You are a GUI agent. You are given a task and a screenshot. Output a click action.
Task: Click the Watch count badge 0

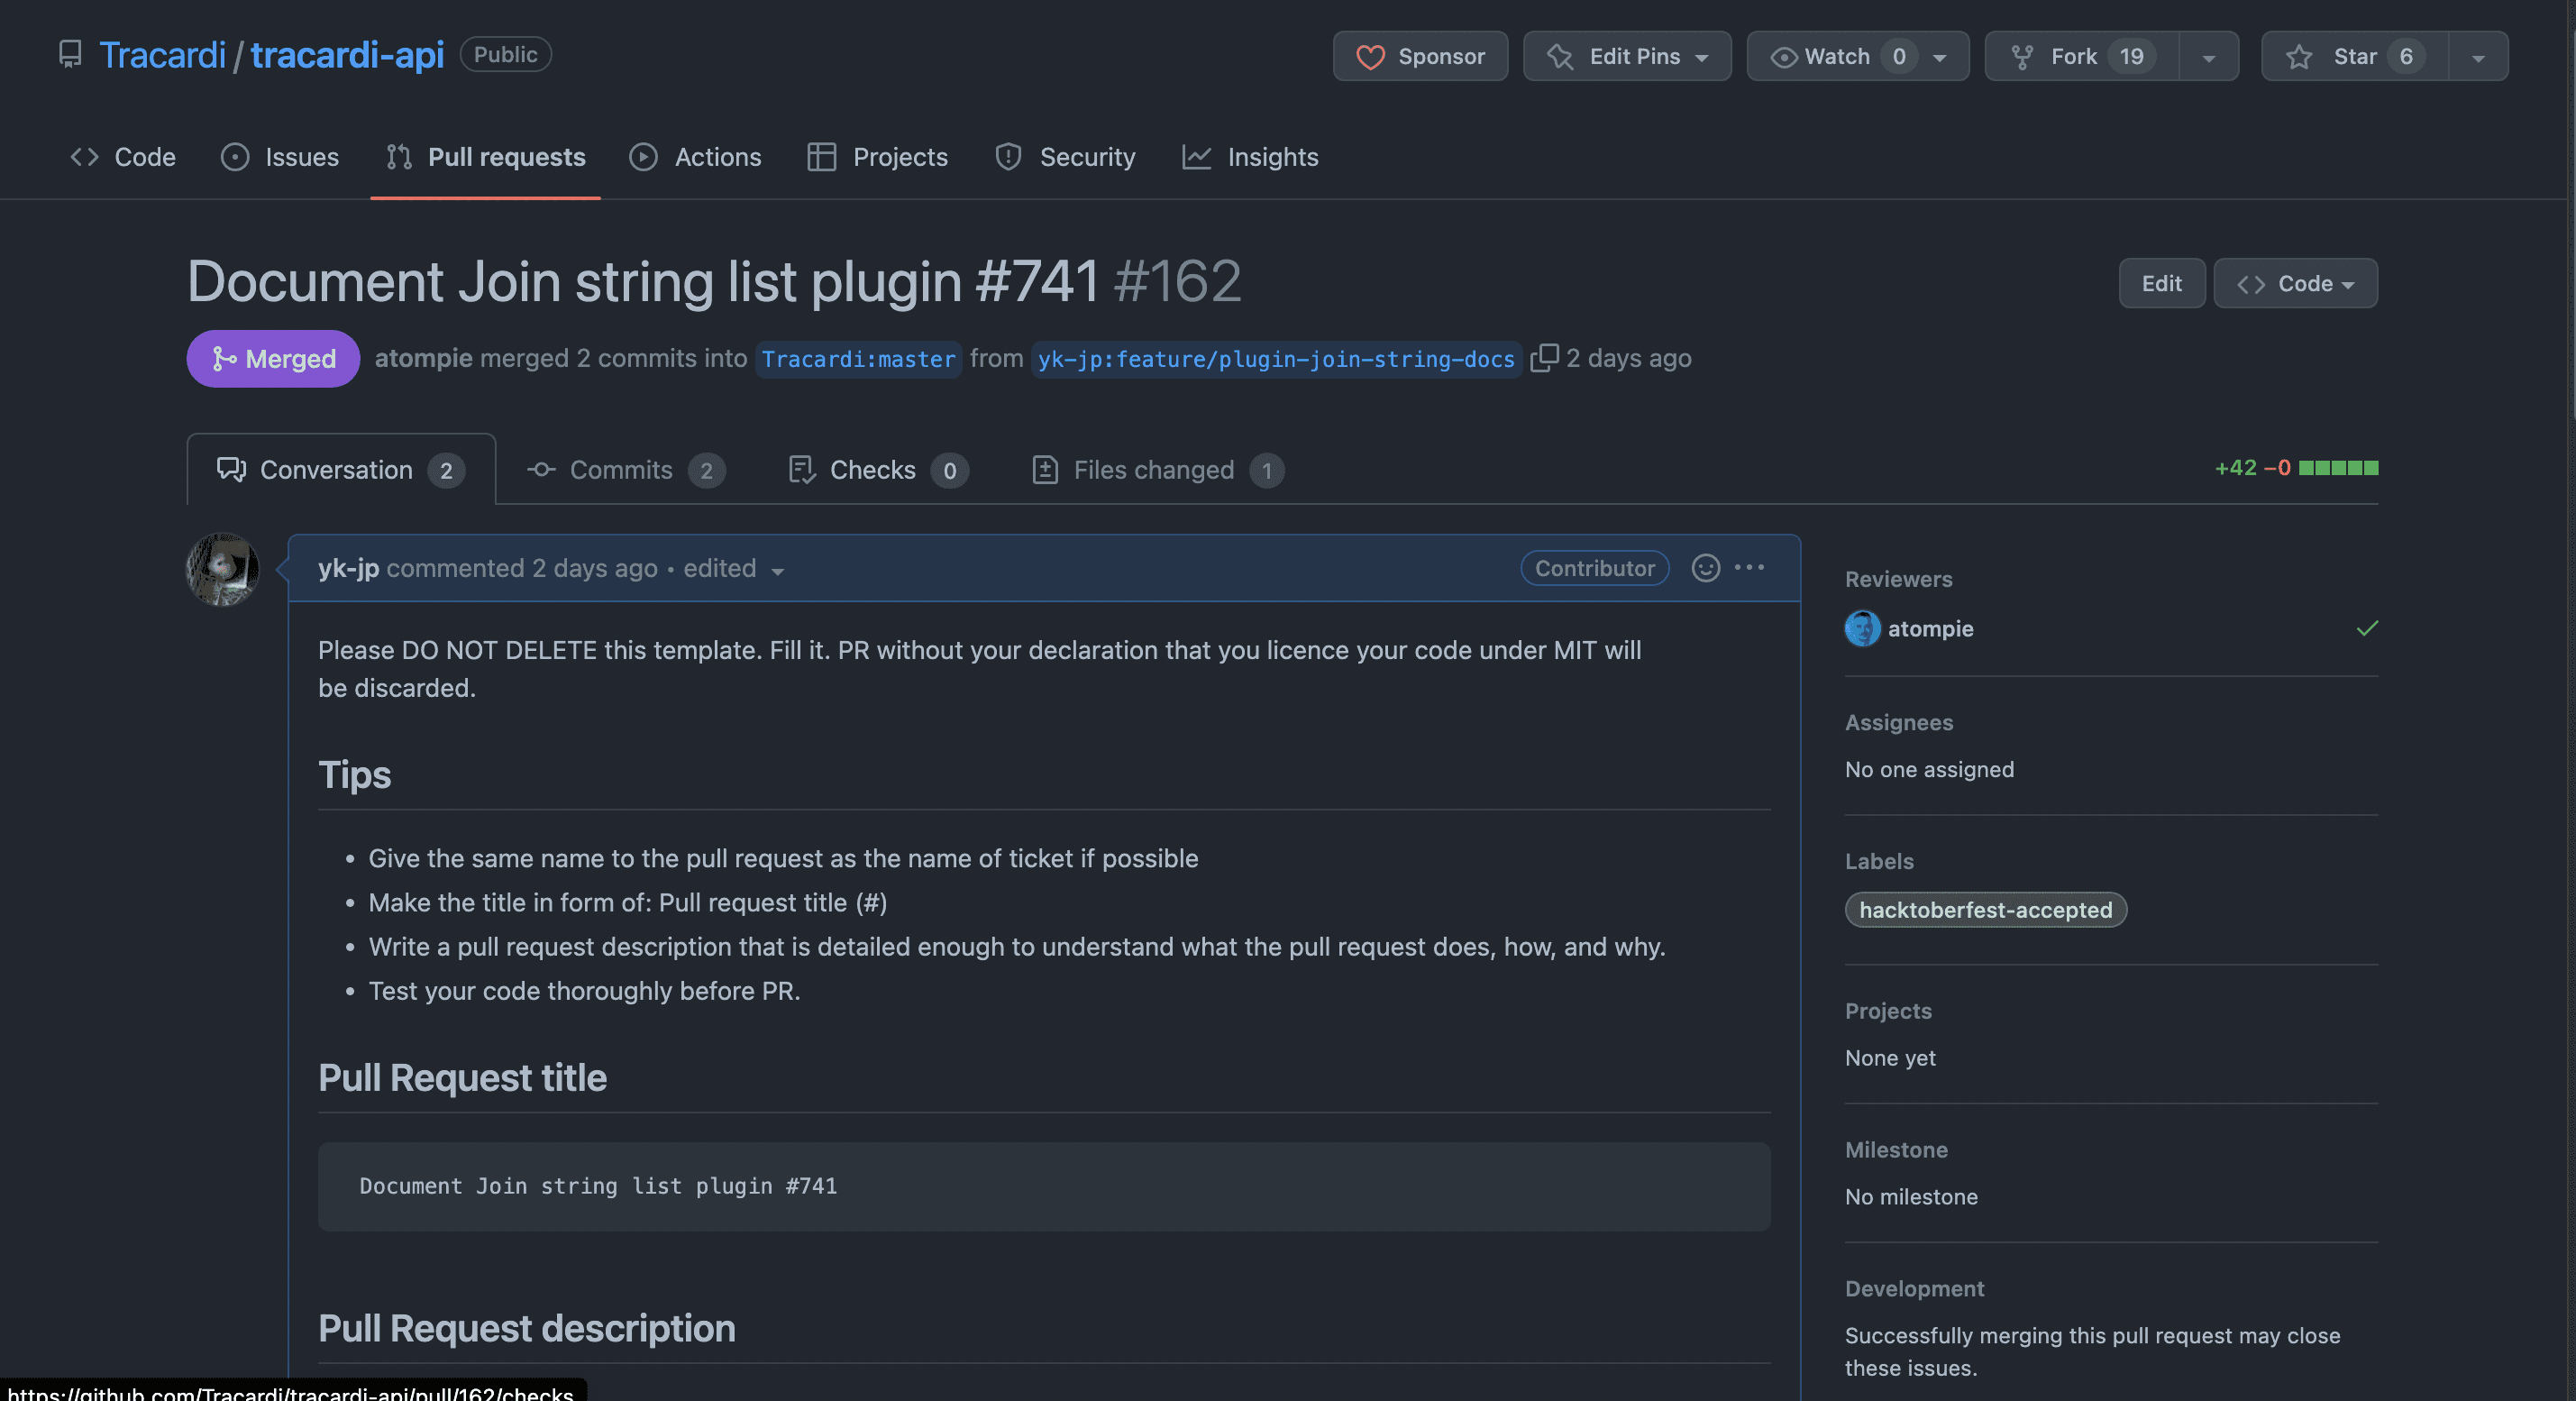pos(1898,56)
